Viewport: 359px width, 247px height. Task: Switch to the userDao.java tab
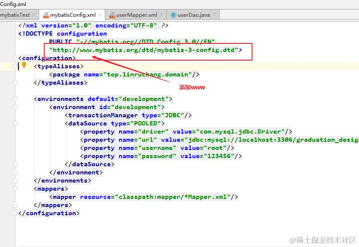[194, 15]
